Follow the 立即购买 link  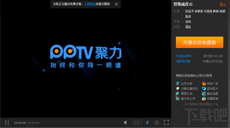click(90, 4)
